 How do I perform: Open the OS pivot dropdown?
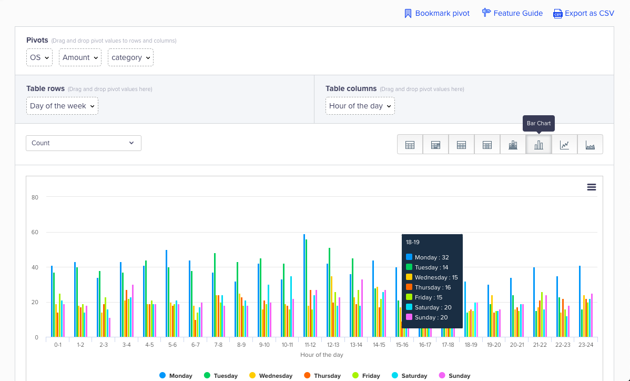coord(39,57)
